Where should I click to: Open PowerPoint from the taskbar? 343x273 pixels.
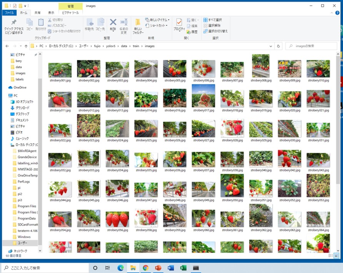(x=158, y=268)
